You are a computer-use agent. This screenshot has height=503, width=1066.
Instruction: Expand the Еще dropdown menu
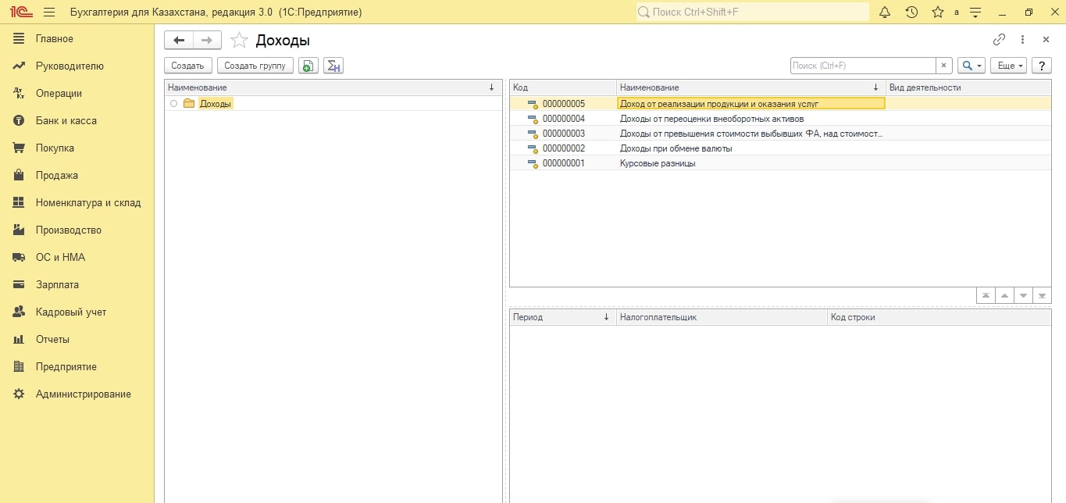click(x=1011, y=66)
